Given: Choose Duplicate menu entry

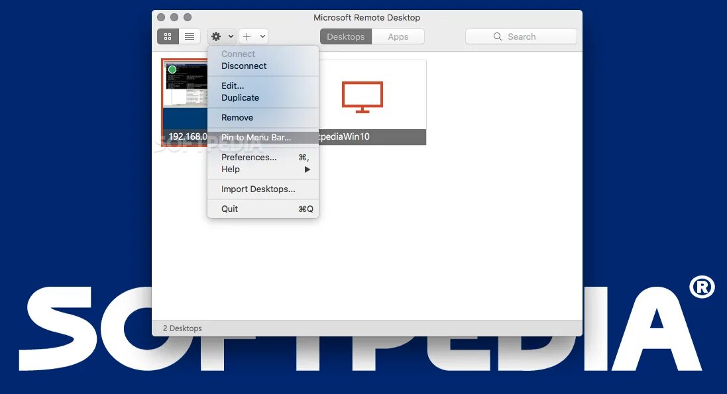Looking at the screenshot, I should click(x=263, y=98).
